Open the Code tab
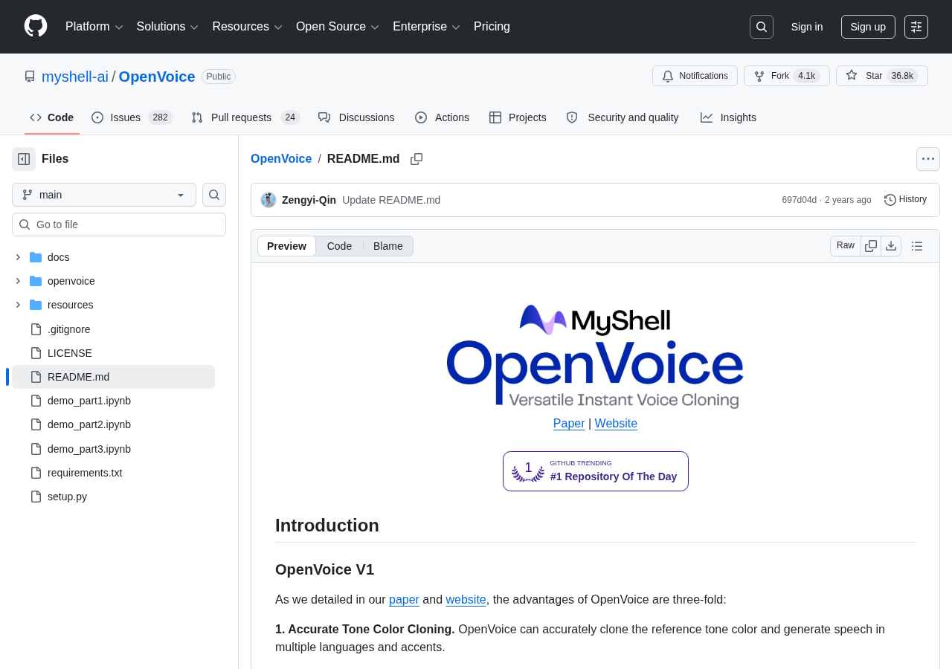The image size is (952, 669). (x=52, y=117)
